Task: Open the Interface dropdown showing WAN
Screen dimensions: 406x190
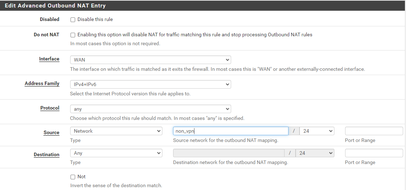Action: point(150,60)
